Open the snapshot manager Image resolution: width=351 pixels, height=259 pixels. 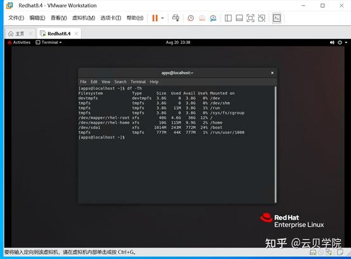pos(213,18)
